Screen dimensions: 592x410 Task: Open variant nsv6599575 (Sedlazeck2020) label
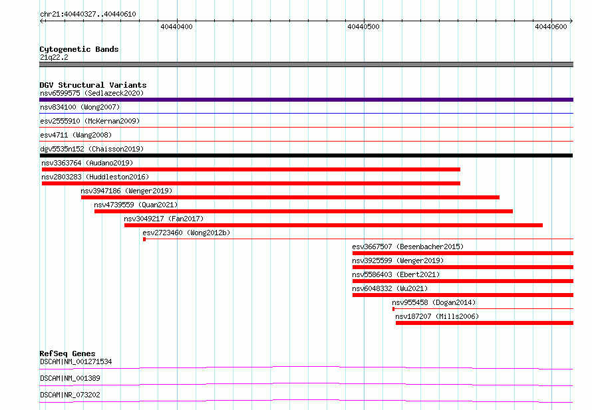[92, 93]
